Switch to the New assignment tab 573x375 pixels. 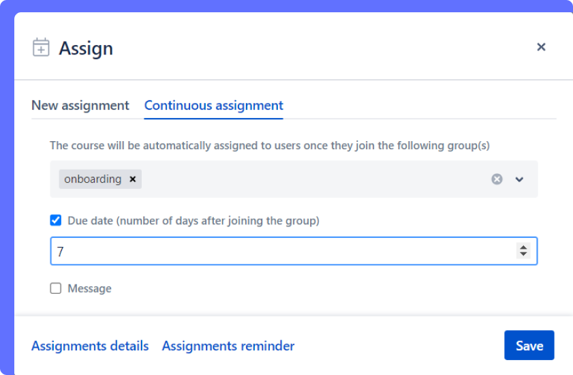click(x=80, y=106)
